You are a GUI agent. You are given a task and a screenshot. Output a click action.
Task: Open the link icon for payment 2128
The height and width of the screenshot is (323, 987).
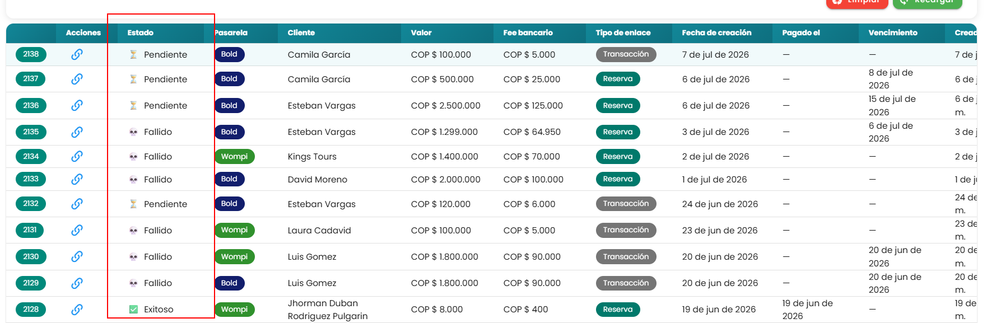(x=77, y=310)
